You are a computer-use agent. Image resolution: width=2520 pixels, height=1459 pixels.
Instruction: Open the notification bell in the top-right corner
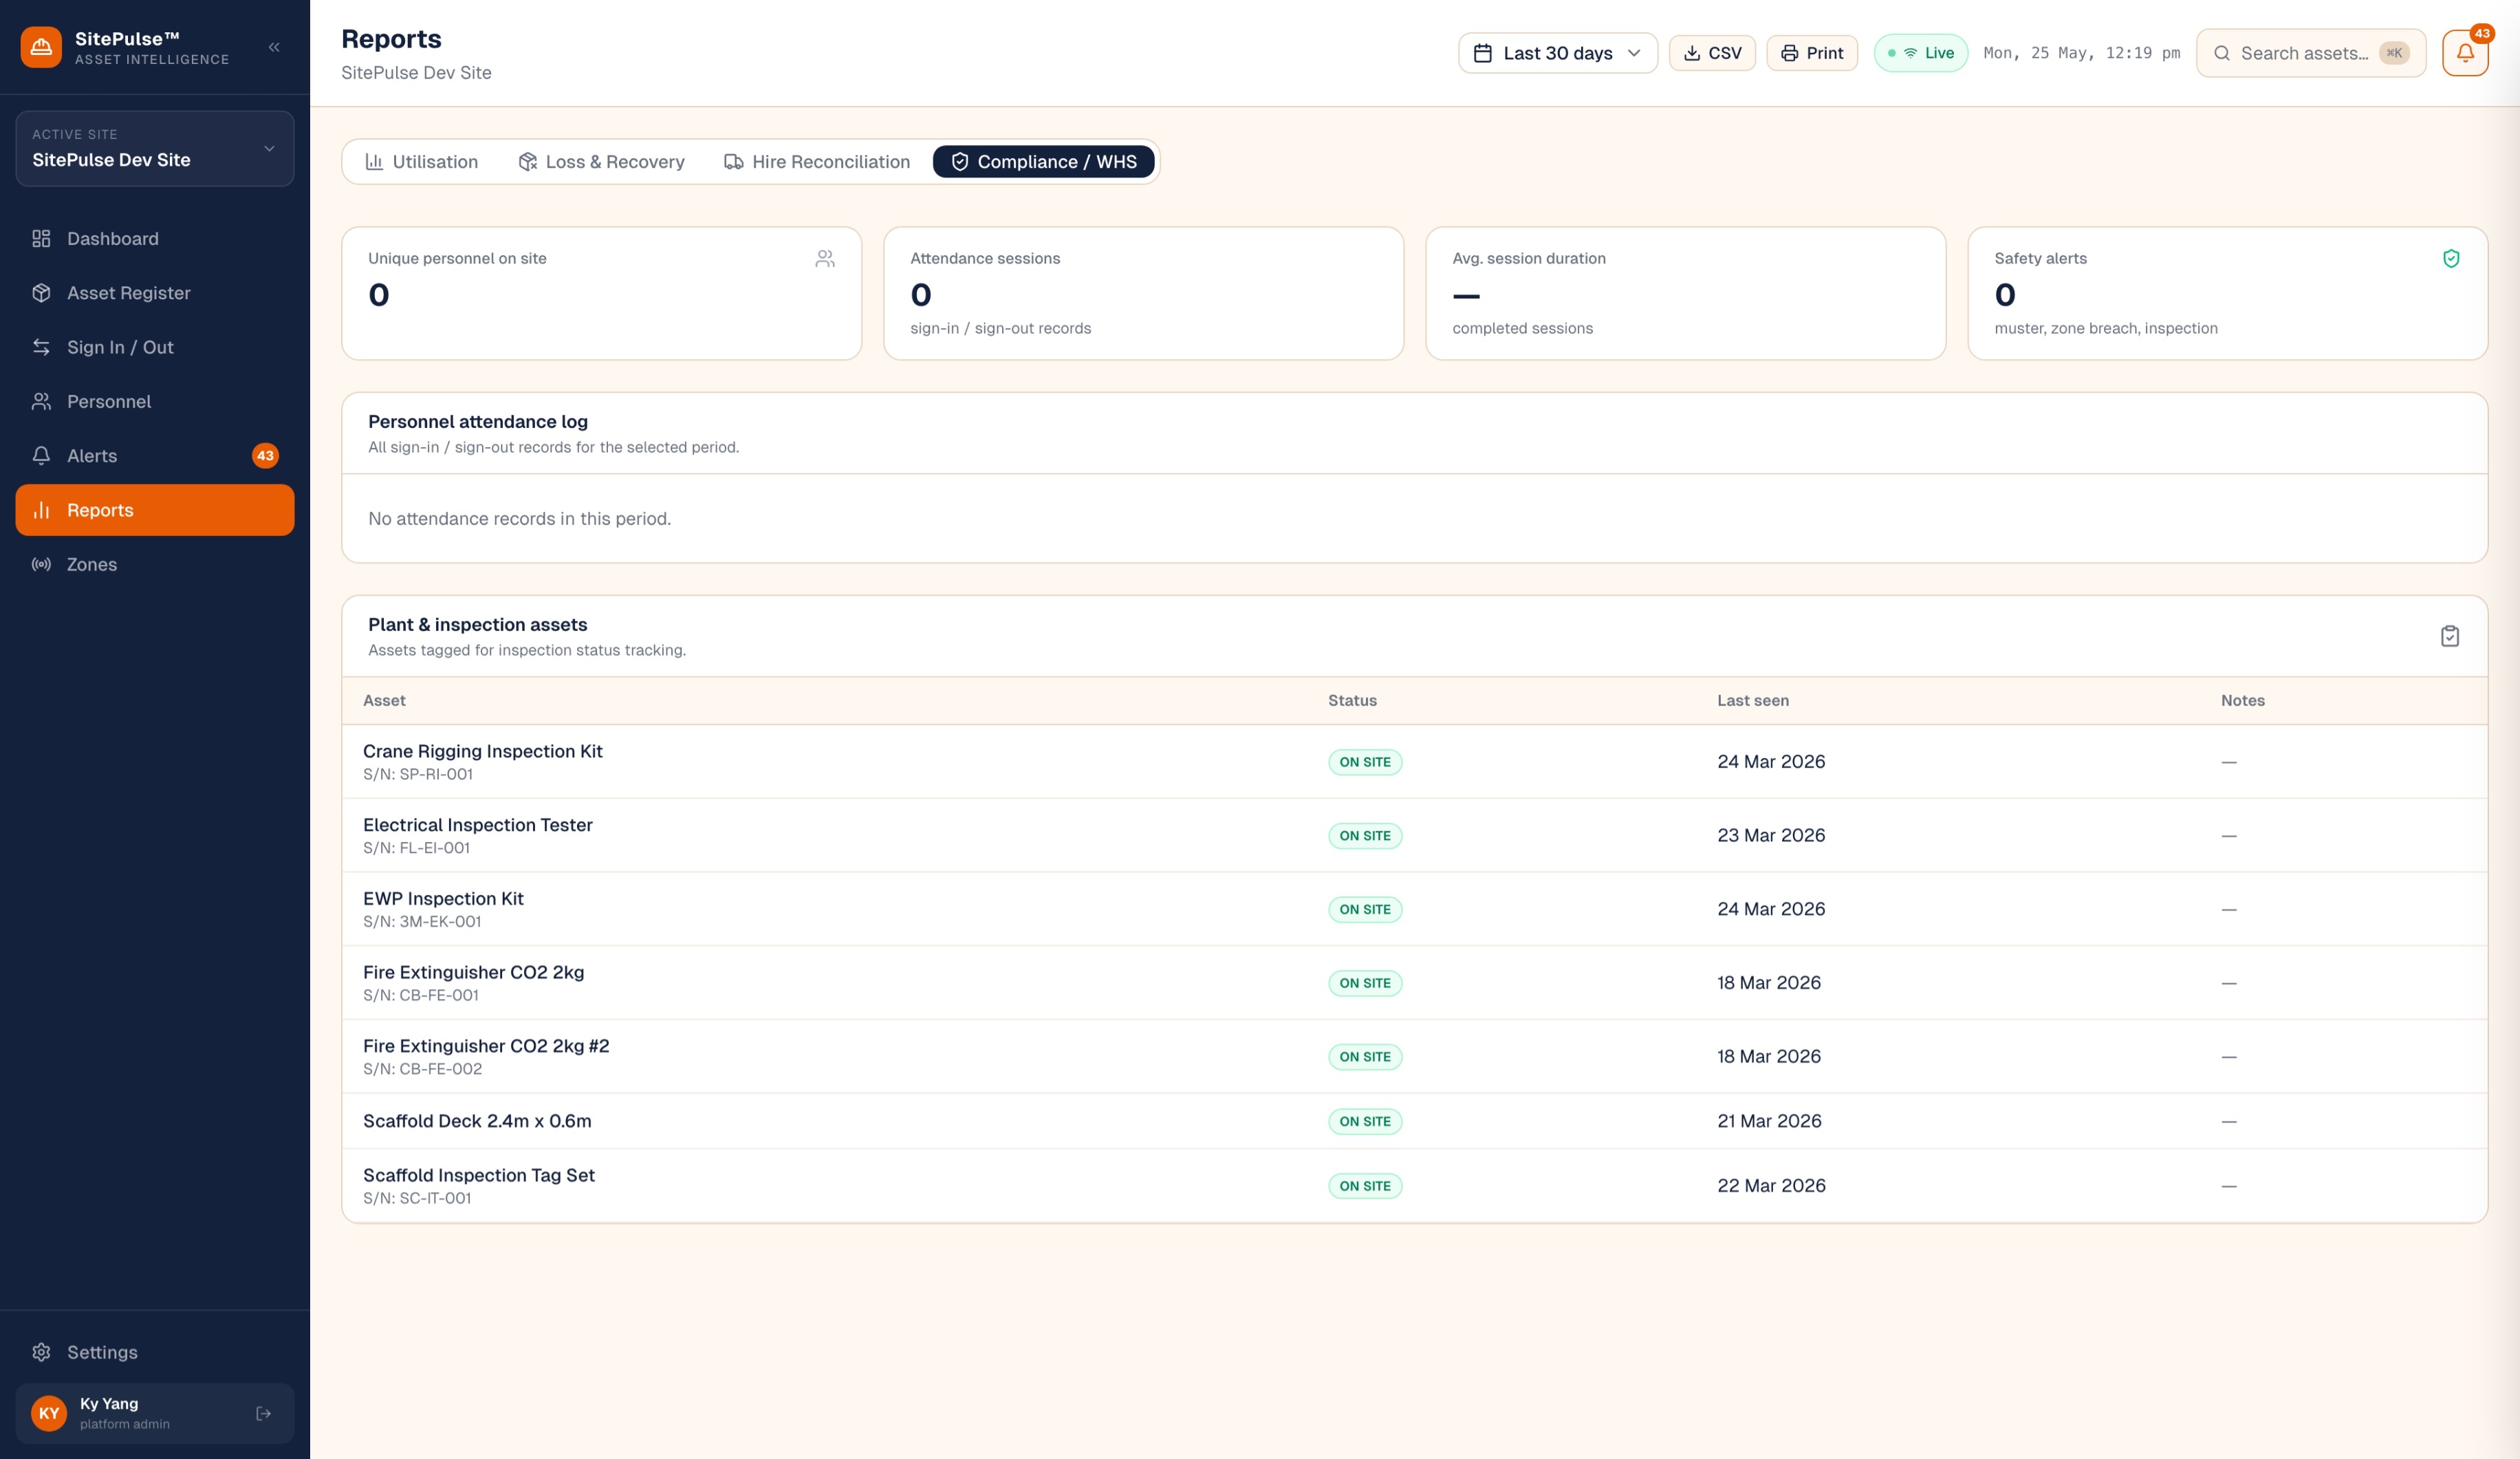tap(2465, 53)
